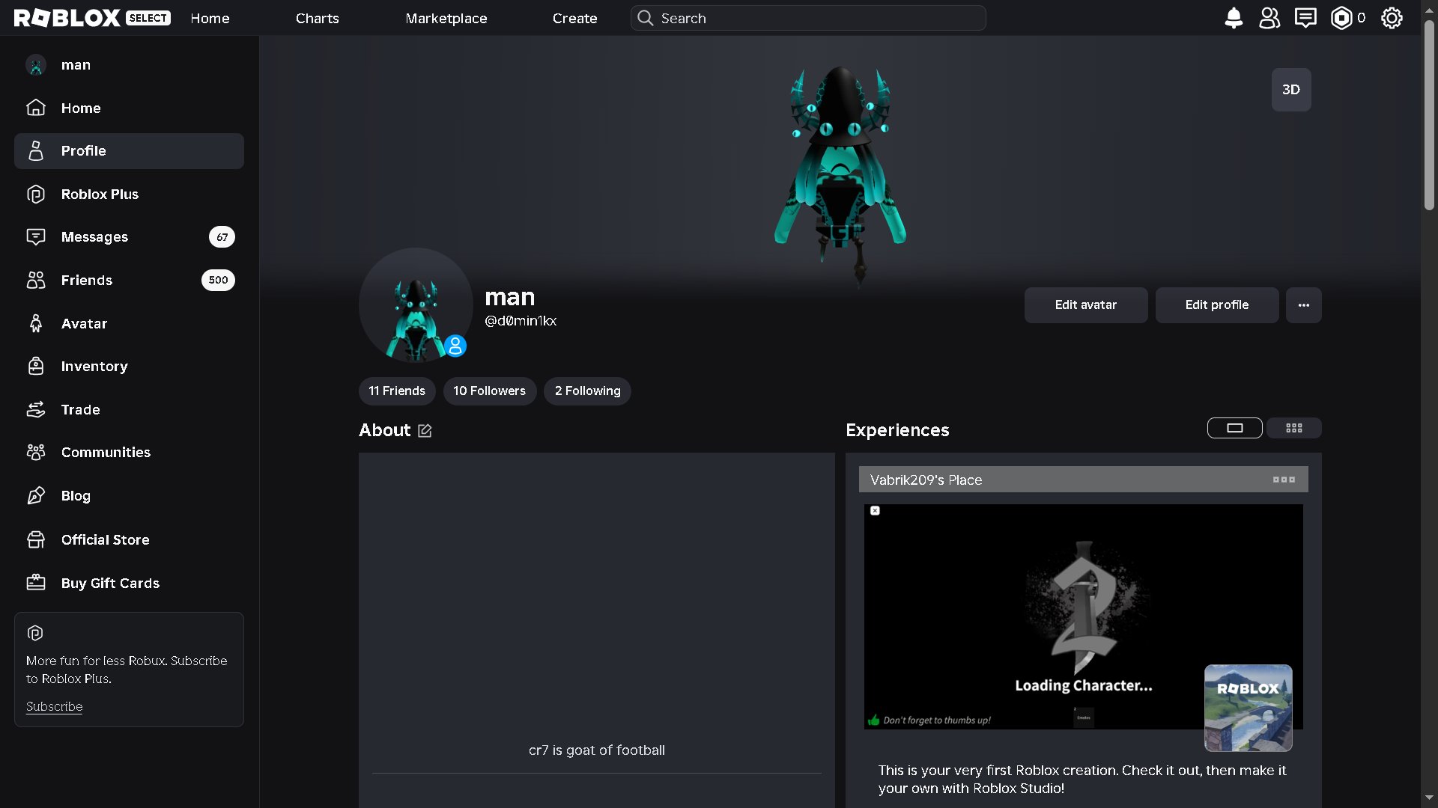Select Communities in the sidebar
Viewport: 1438px width, 808px height.
pyautogui.click(x=129, y=453)
